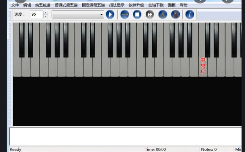The image size is (245, 152).
Task: Click the fast-forward toolbar icon
Action: point(149,15)
